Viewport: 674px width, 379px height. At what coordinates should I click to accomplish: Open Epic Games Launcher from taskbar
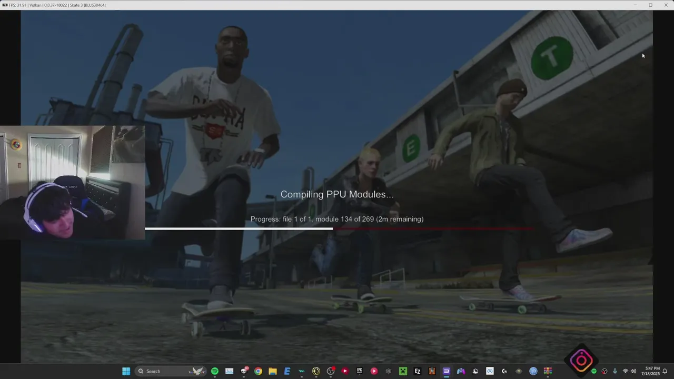[x=360, y=371]
